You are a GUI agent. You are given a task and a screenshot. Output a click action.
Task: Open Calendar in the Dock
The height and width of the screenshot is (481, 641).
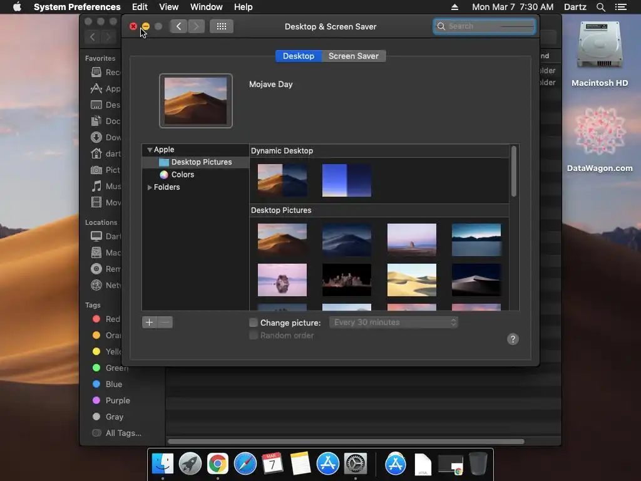(x=272, y=464)
